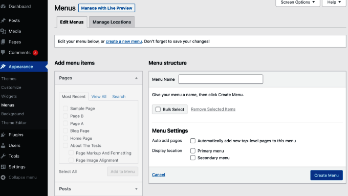The width and height of the screenshot is (348, 196).
Task: Open Widgets submenu item
Action: [x=9, y=96]
